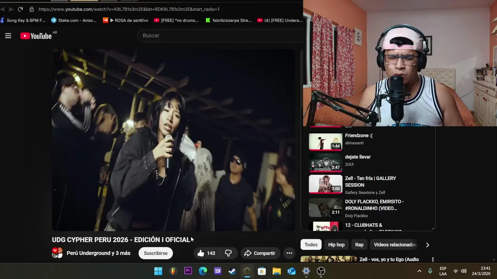Viewport: 497px width, 279px height.
Task: Select the Videos relacionados chip
Action: tap(395, 245)
